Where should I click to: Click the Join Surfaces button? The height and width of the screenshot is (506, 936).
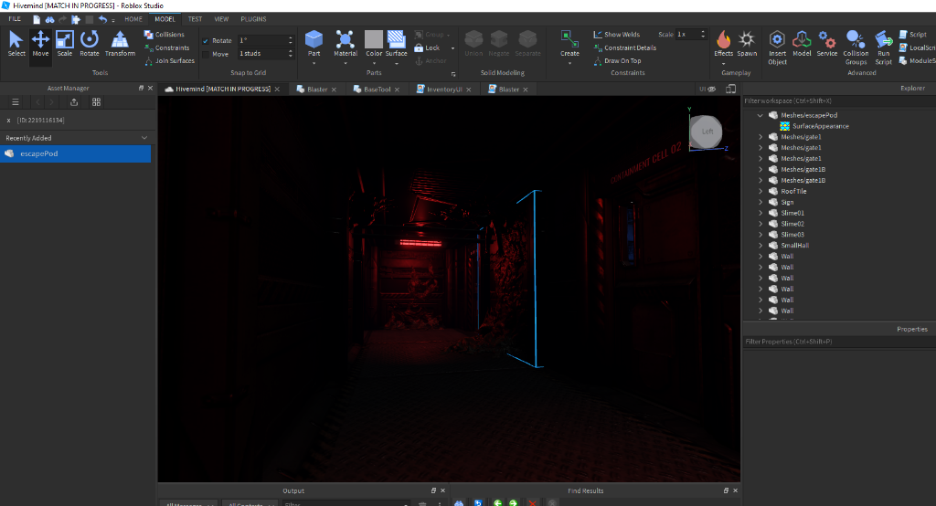[x=169, y=61]
